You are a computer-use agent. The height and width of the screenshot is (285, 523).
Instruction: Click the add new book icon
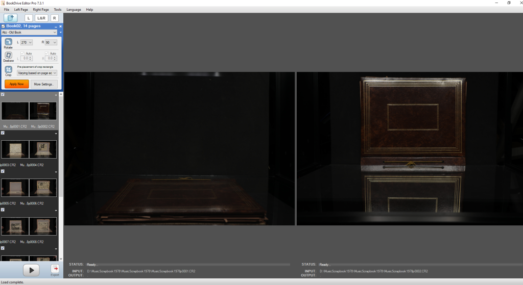(x=10, y=18)
